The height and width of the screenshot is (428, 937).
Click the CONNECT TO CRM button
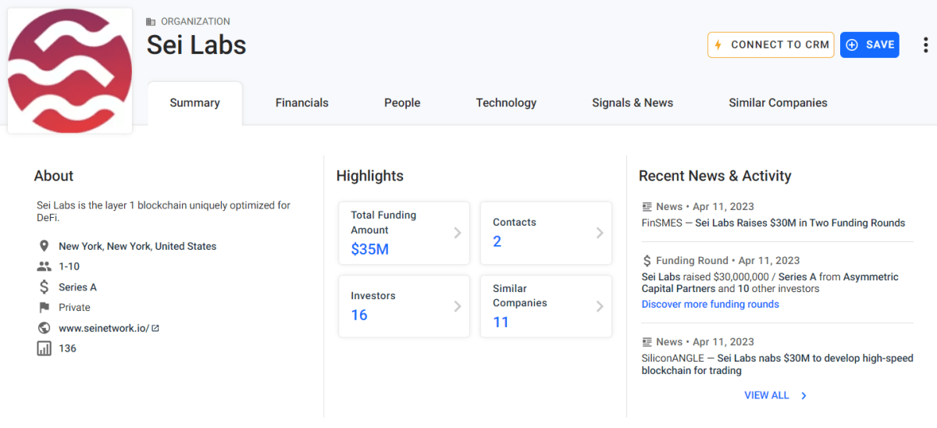point(771,45)
